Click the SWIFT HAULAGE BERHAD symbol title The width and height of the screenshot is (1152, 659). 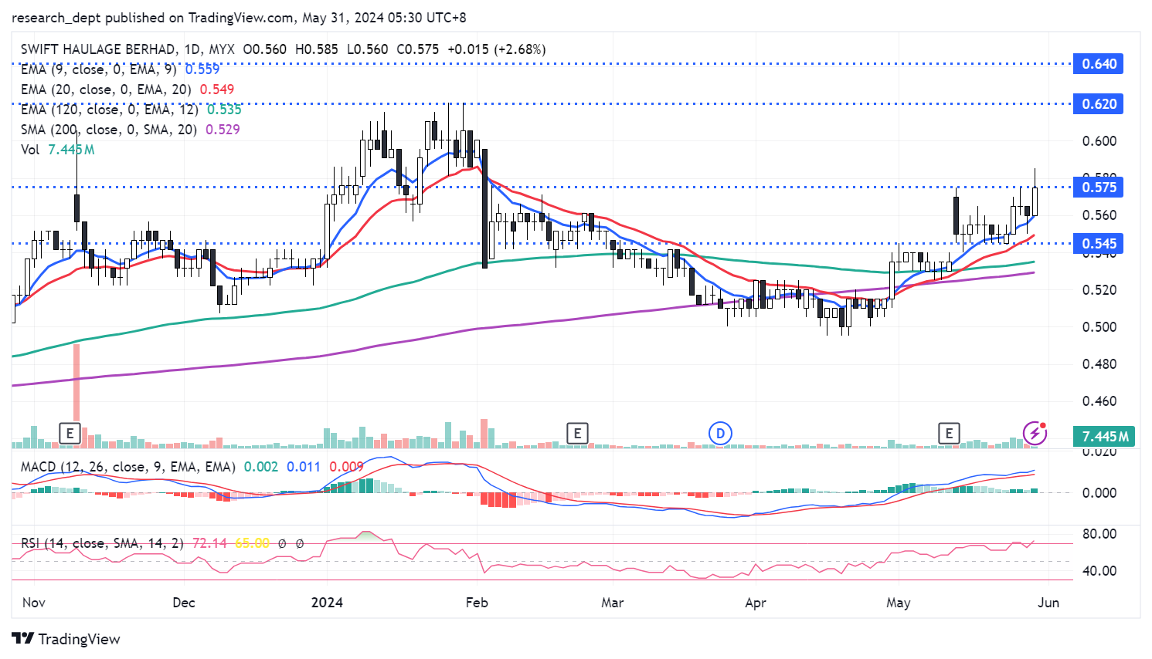coord(98,49)
